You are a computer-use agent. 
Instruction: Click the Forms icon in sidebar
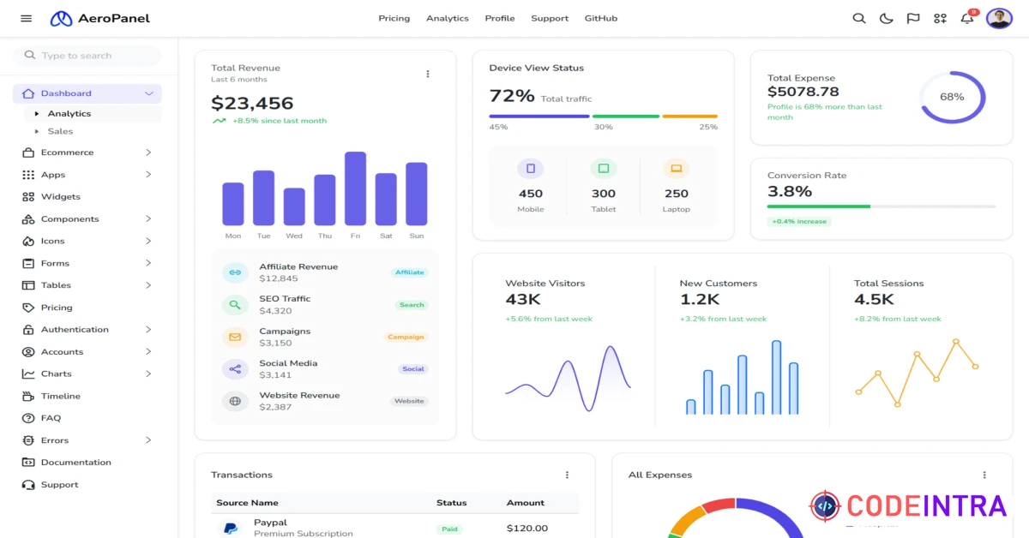click(x=28, y=263)
